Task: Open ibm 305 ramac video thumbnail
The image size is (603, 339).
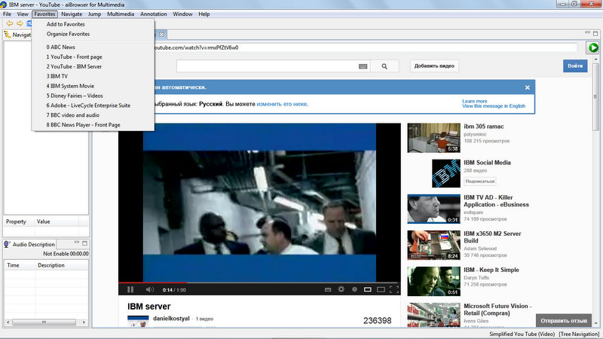Action: tap(434, 138)
